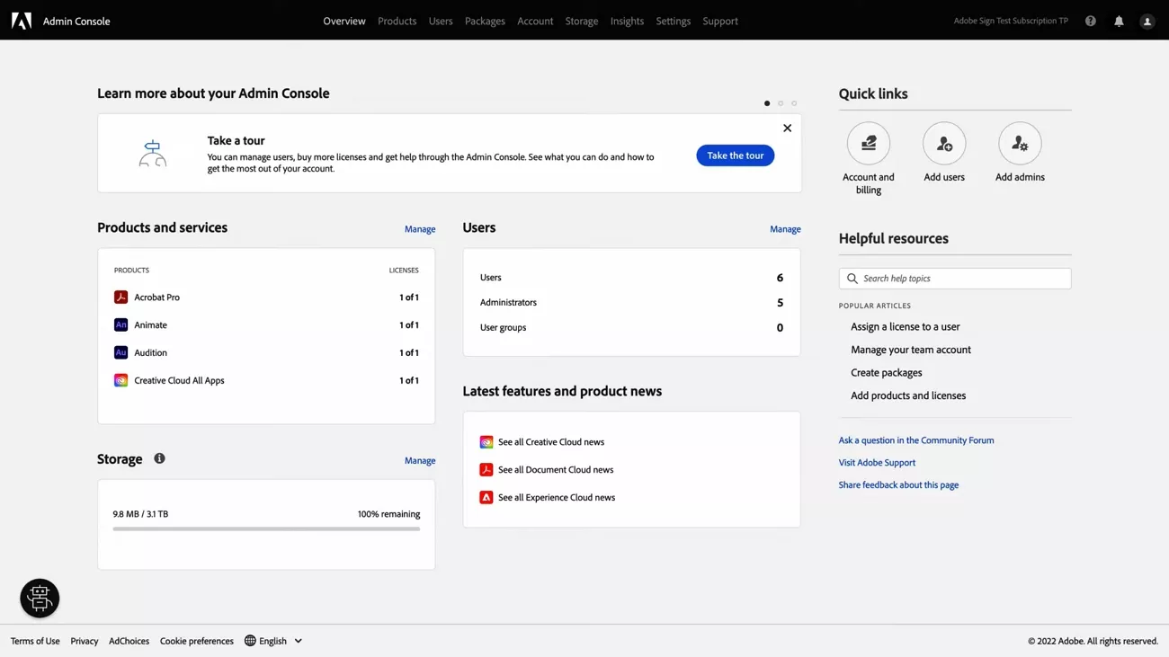The width and height of the screenshot is (1169, 657).
Task: Open Add products and licenses article
Action: [x=908, y=395]
